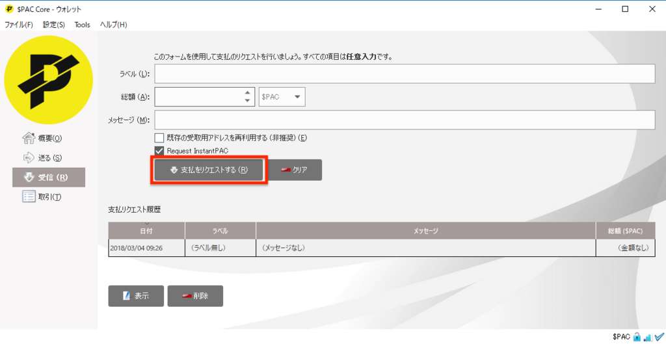Click the $PAC Core title bar icon
The height and width of the screenshot is (344, 666).
9,9
